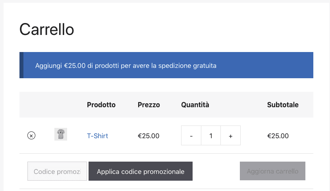This screenshot has height=191, width=330.
Task: Click the €25.00 value under Subtotale
Action: 278,136
